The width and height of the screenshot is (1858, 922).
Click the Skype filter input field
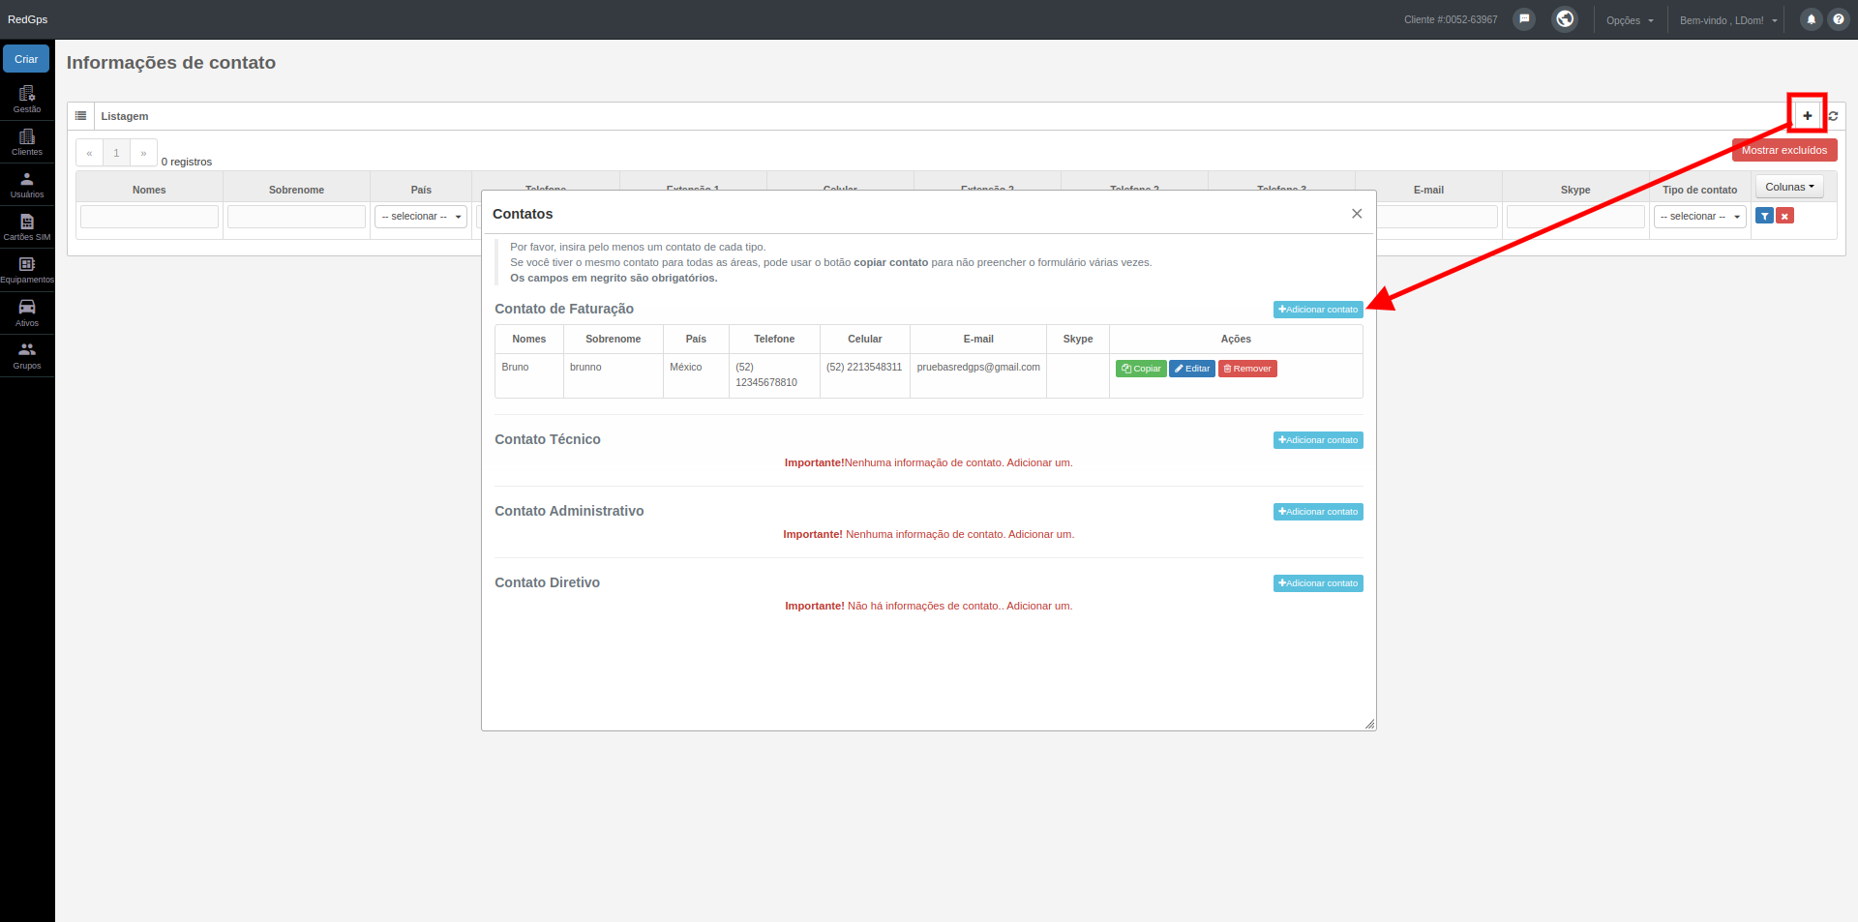1575,217
